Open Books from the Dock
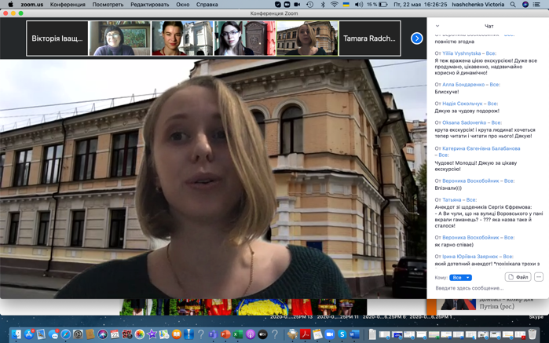 [x=177, y=334]
